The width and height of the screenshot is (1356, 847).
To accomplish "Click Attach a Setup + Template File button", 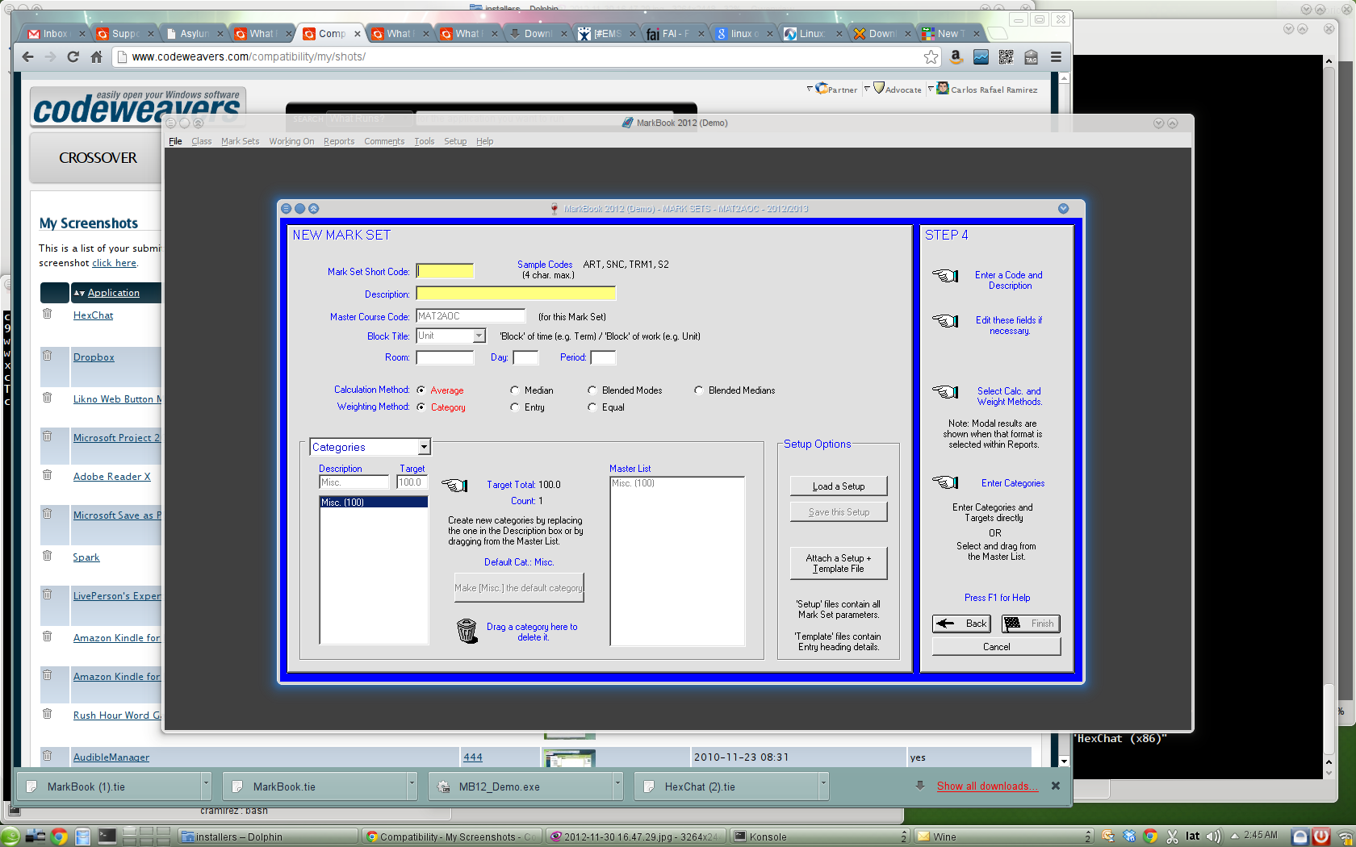I will 839,563.
